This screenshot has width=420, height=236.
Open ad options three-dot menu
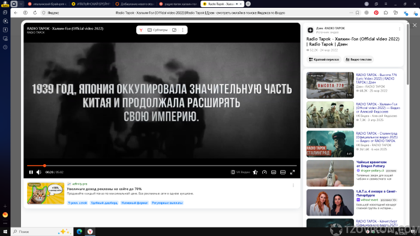293,185
